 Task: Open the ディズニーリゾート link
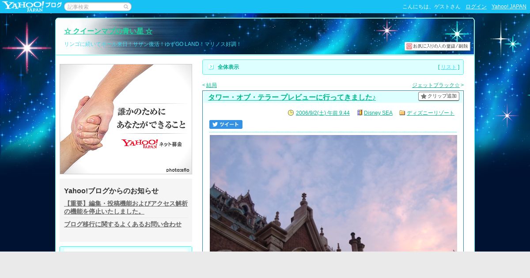431,113
